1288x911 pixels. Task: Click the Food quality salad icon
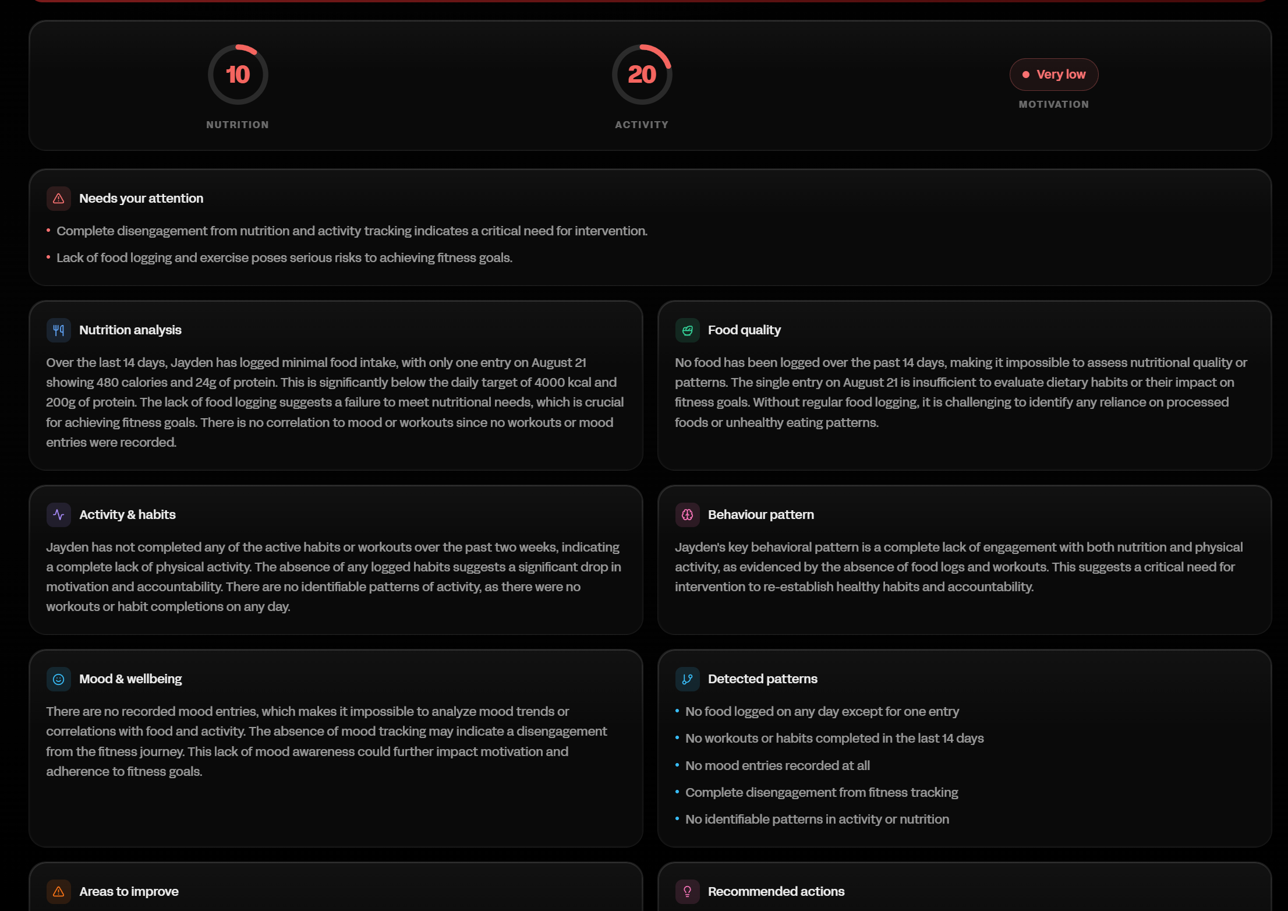click(688, 330)
